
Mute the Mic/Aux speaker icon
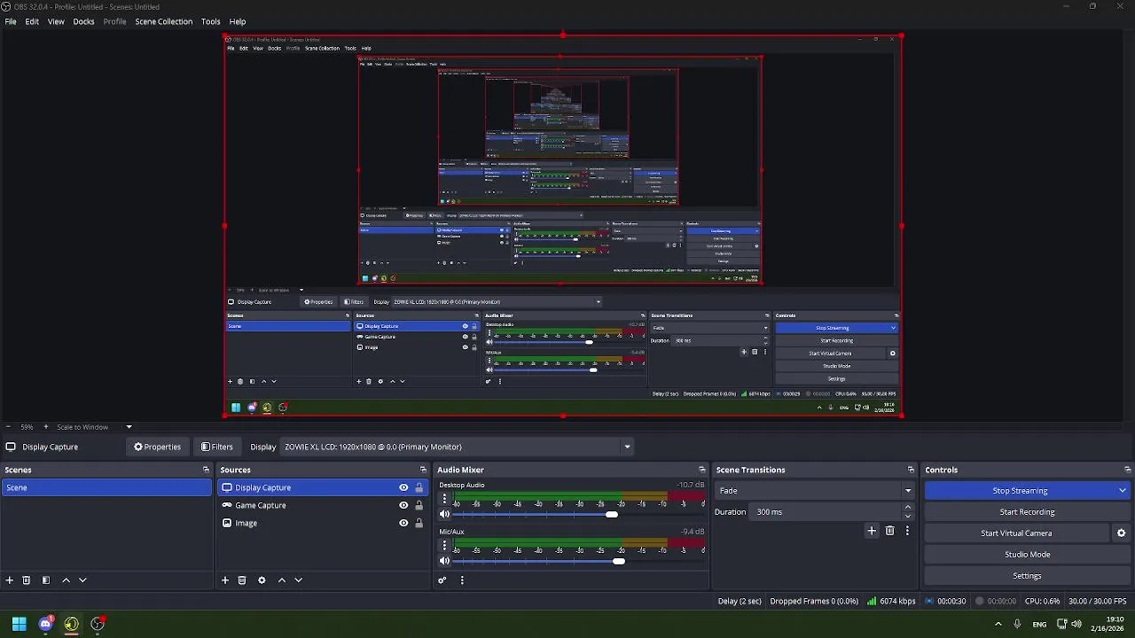point(445,561)
